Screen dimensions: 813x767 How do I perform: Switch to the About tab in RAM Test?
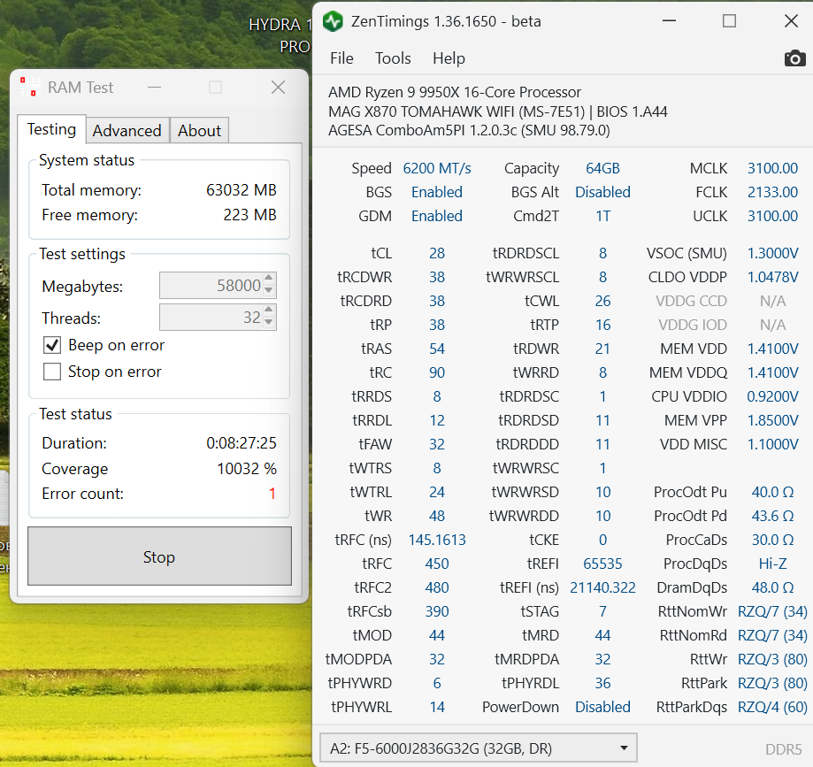[200, 130]
